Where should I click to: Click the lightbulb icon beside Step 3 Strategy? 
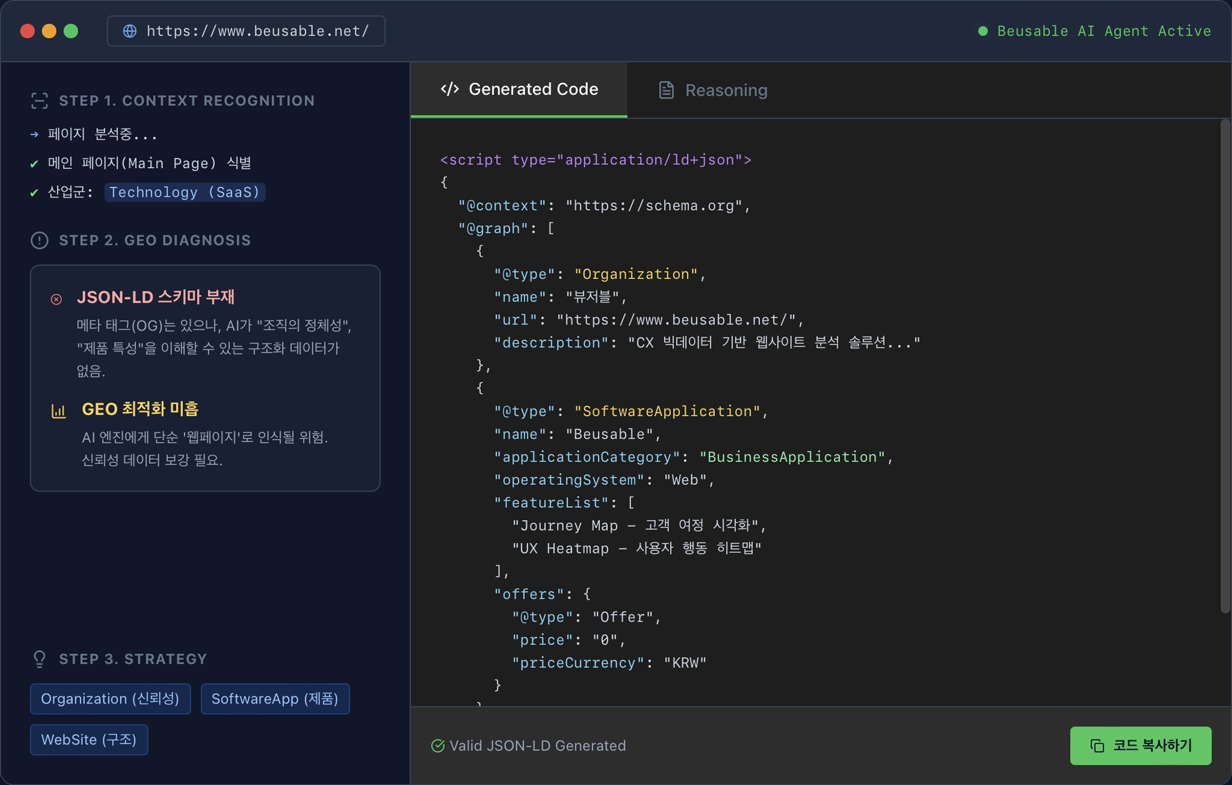pyautogui.click(x=39, y=659)
